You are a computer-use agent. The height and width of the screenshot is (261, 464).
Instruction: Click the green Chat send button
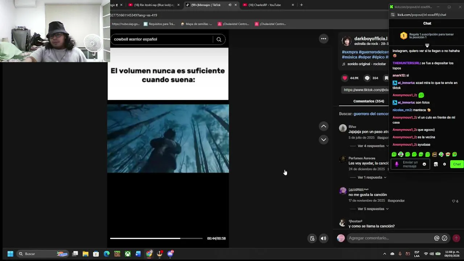tap(457, 164)
